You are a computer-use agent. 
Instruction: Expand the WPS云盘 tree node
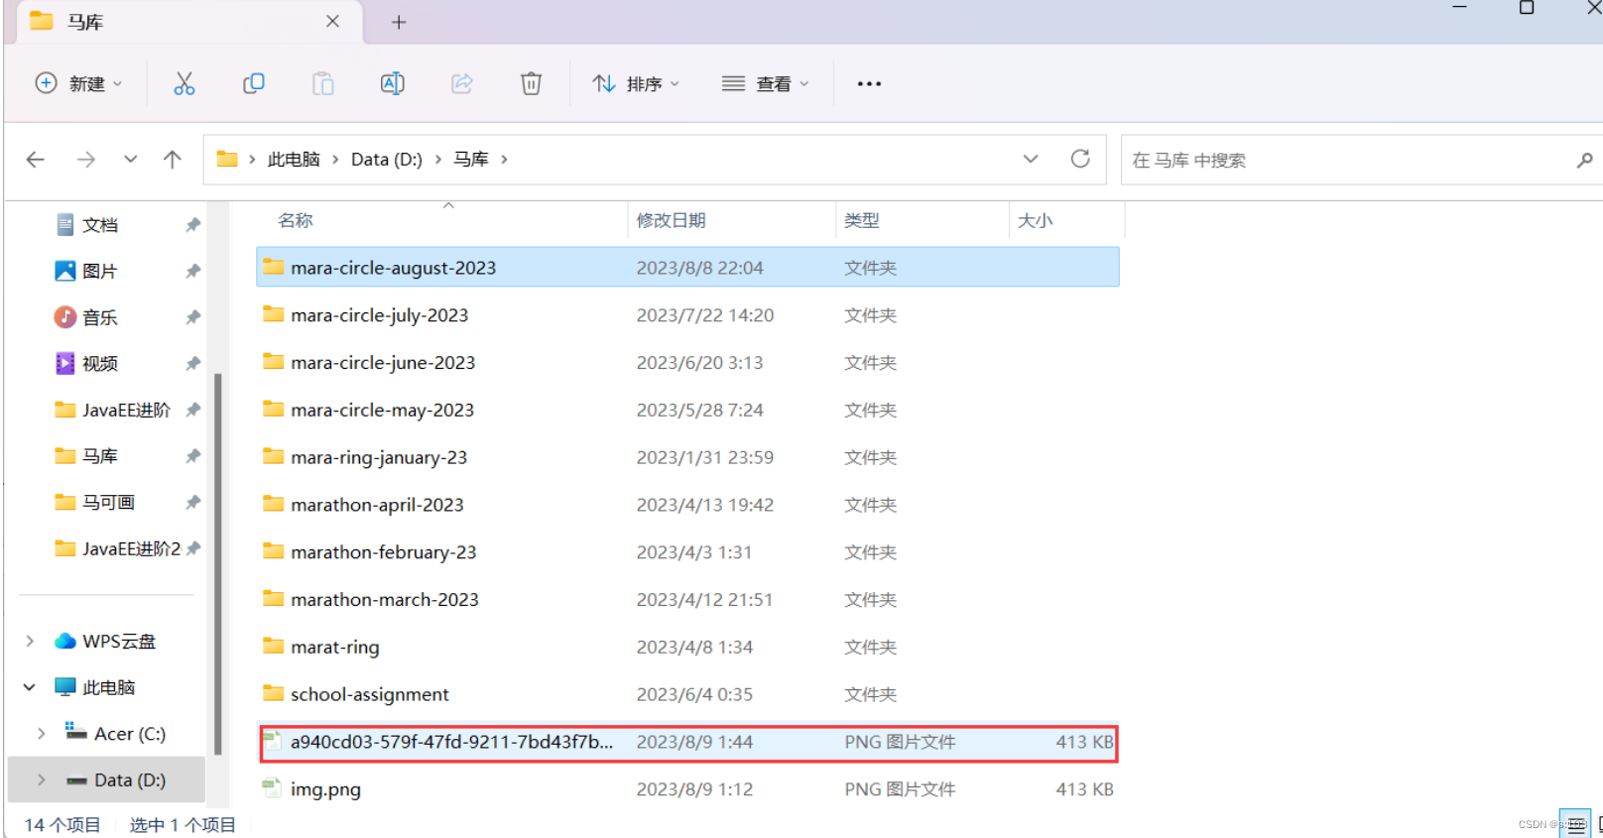tap(30, 641)
